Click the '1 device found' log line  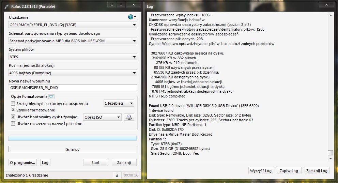point(161,110)
